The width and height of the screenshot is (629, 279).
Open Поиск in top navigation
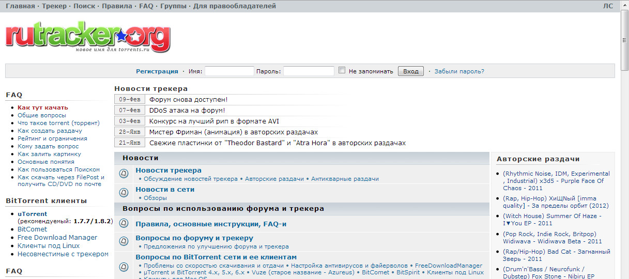click(x=84, y=6)
